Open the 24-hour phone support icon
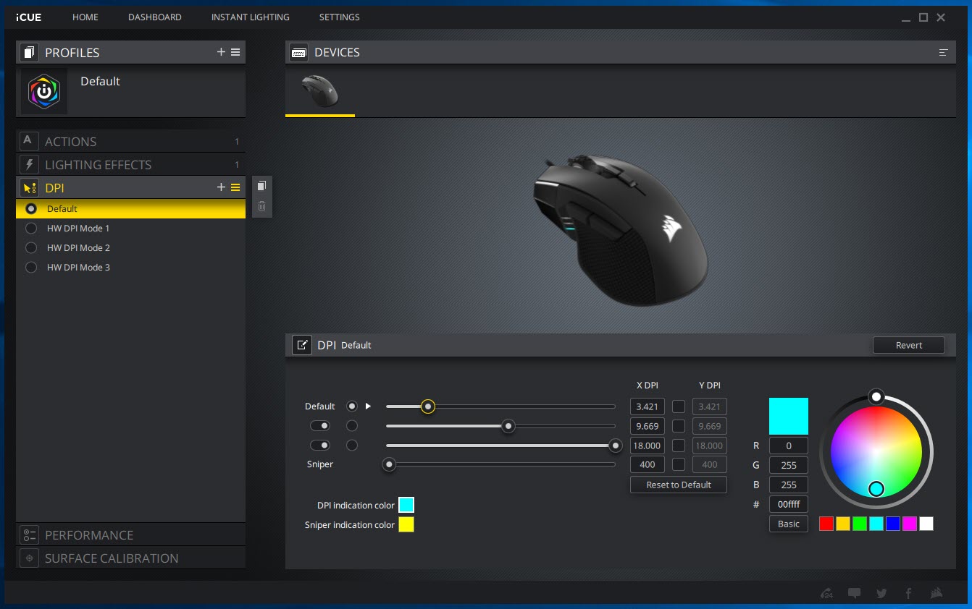972x609 pixels. click(x=827, y=593)
